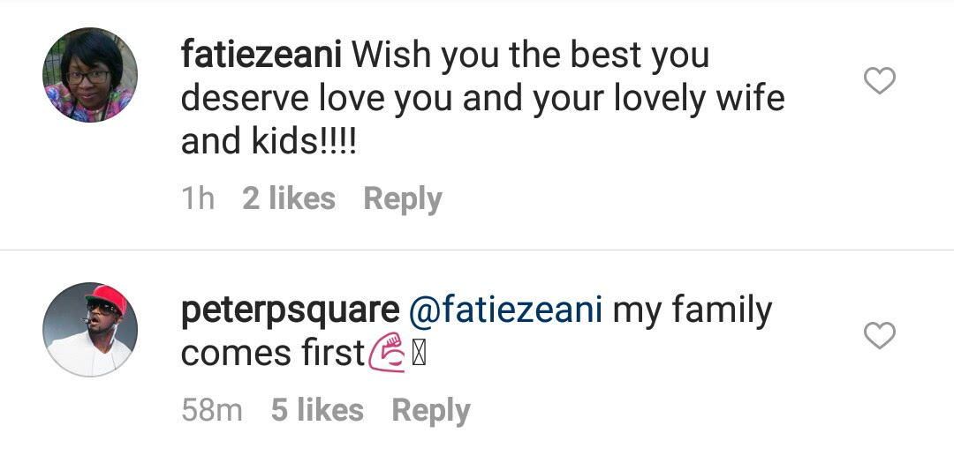Like fatiezeani's comment with heart icon
Image resolution: width=954 pixels, height=463 pixels.
[880, 80]
